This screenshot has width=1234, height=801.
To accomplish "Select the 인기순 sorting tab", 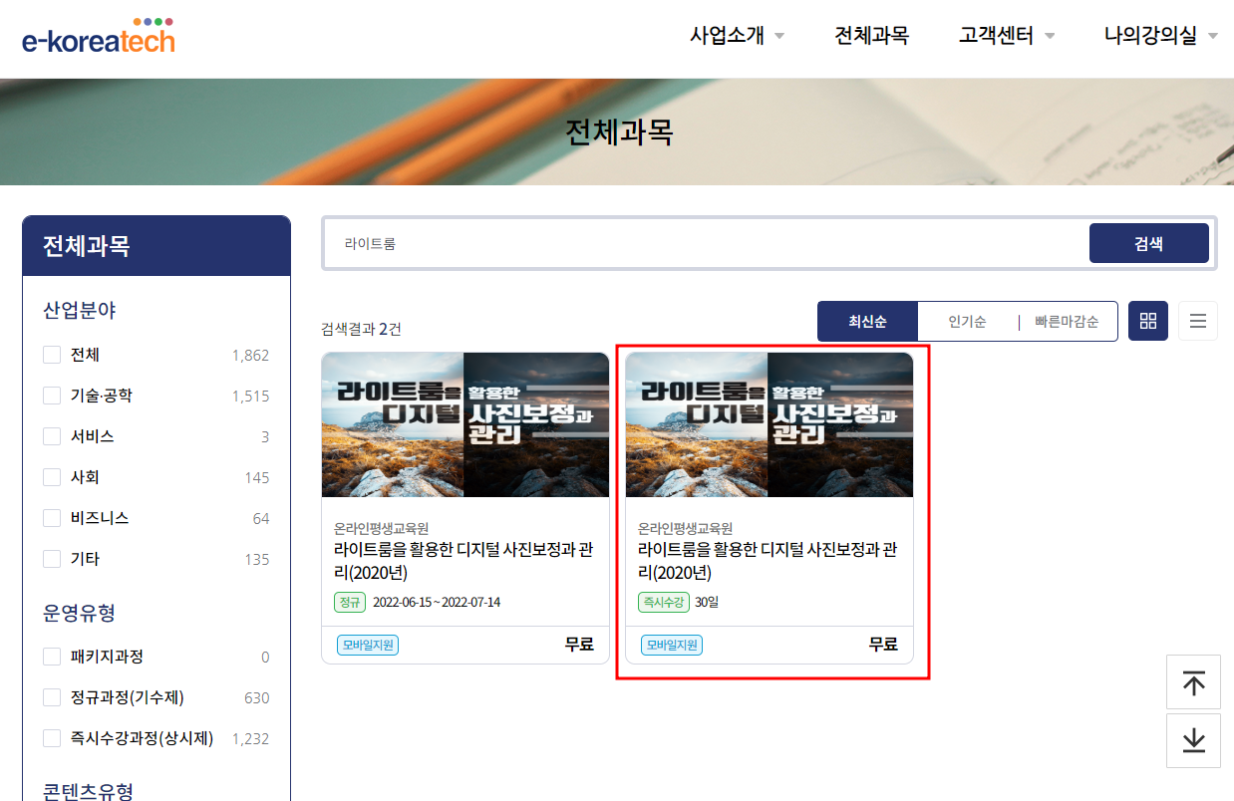I will (967, 321).
